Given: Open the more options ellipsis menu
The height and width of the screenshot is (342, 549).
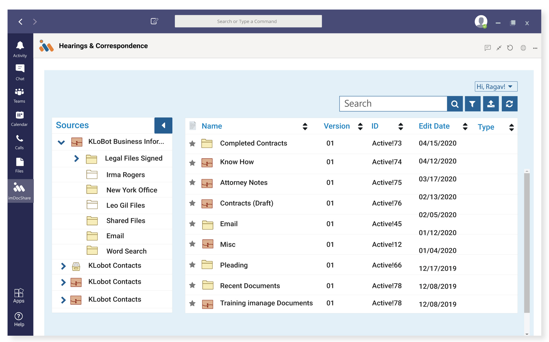Looking at the screenshot, I should [x=535, y=48].
